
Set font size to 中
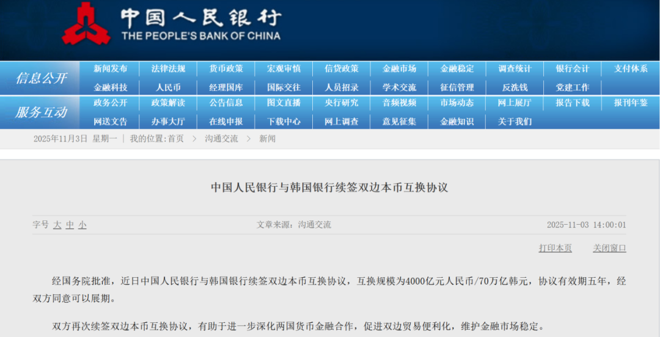[70, 225]
